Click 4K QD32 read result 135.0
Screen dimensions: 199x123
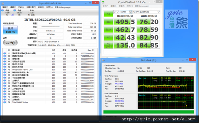125,45
